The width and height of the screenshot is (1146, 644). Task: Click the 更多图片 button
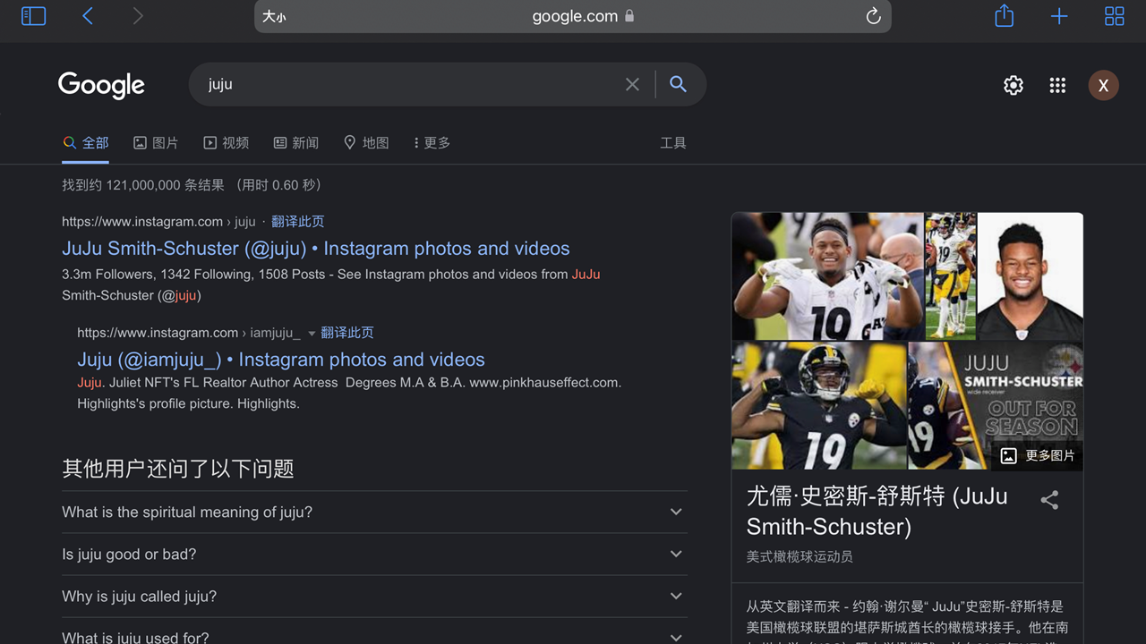click(1037, 456)
